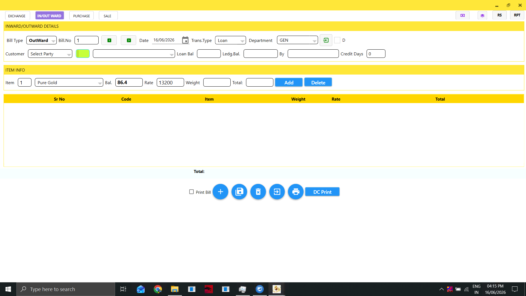The image size is (526, 296).
Task: Click the purple cash icon button
Action: pos(462,15)
